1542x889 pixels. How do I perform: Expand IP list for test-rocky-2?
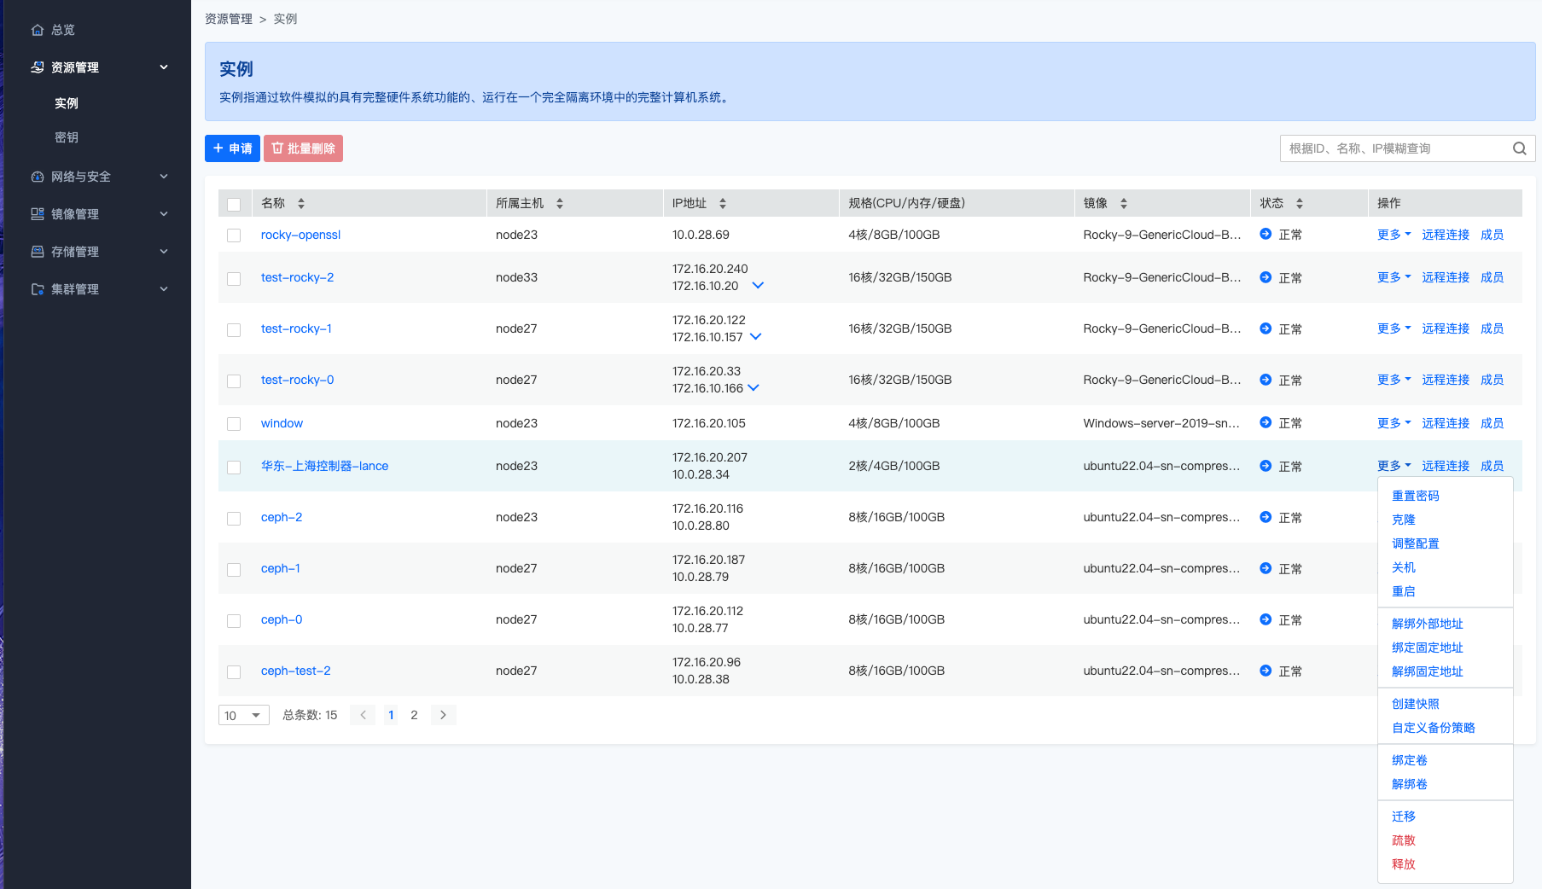tap(758, 286)
